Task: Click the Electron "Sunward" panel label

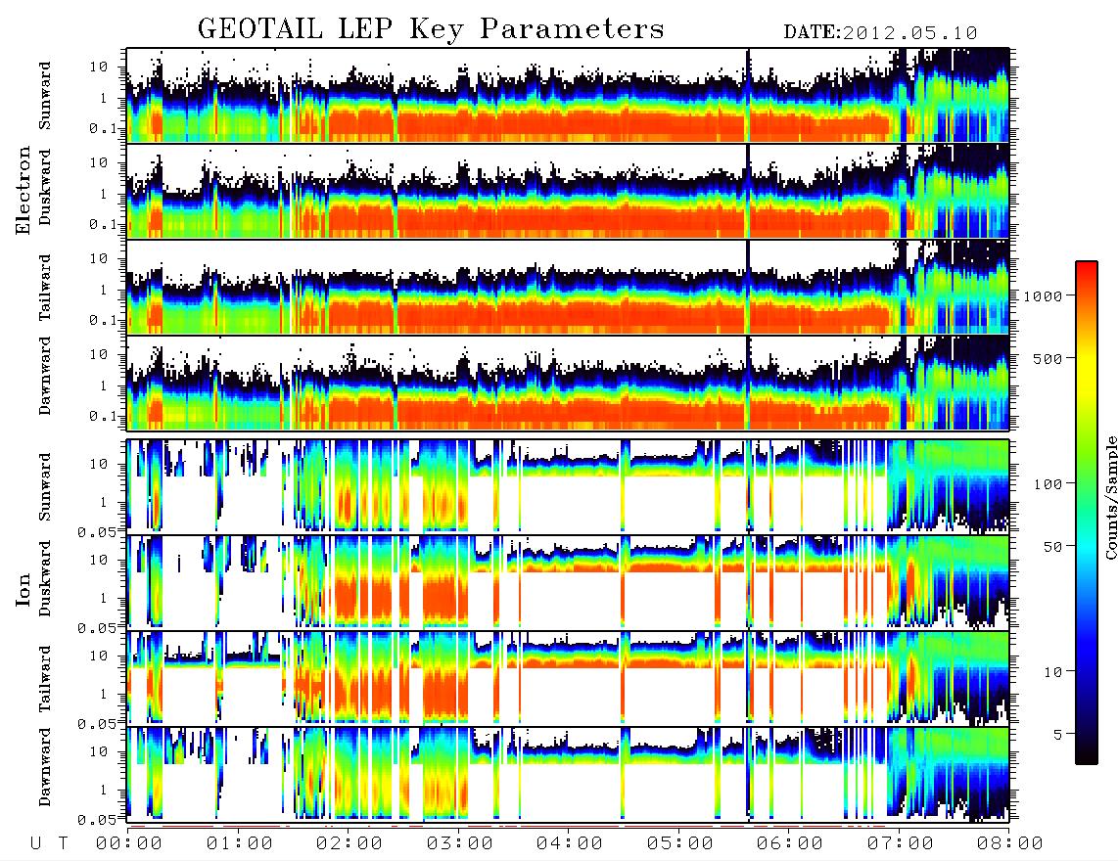Action: (45, 96)
